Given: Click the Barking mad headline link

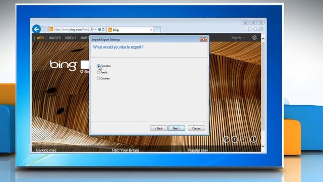Looking at the screenshot, I should point(46,150).
